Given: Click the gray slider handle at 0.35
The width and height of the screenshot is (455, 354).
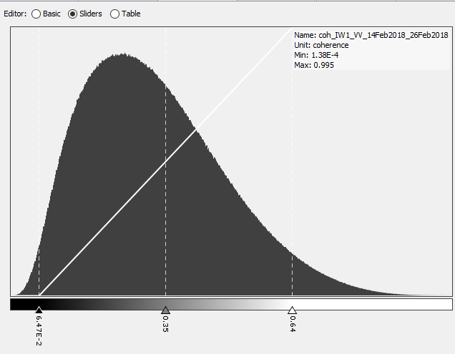Looking at the screenshot, I should pos(165,310).
